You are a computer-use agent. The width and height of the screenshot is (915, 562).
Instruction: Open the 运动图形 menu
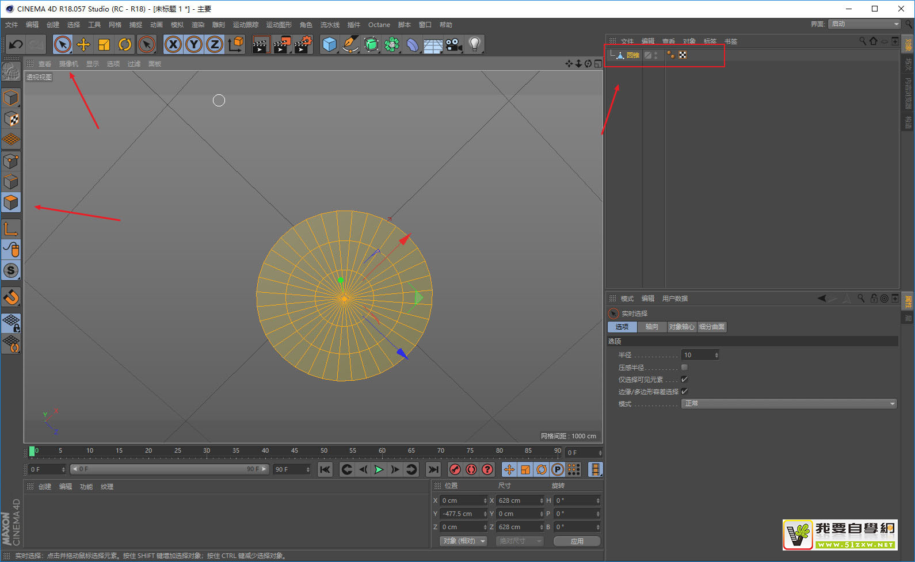click(x=279, y=25)
